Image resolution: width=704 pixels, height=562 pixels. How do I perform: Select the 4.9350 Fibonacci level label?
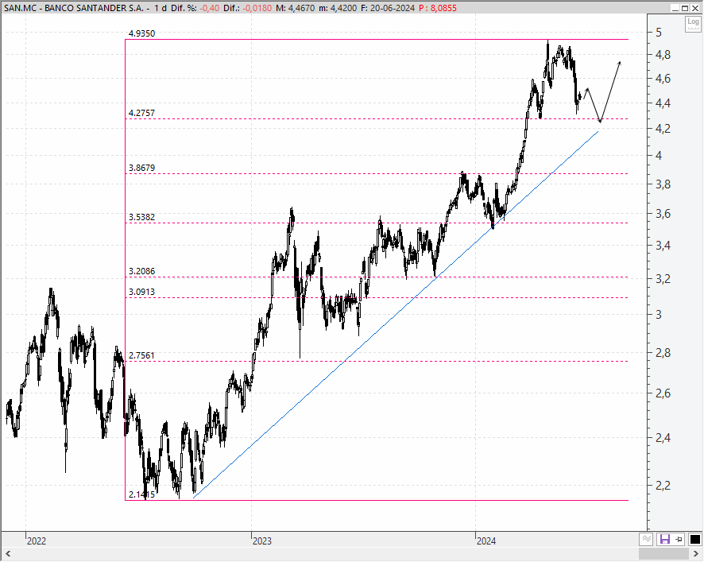tap(141, 33)
